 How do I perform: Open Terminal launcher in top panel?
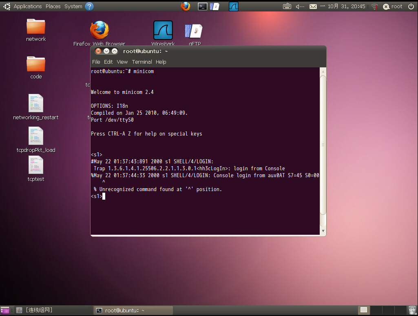pyautogui.click(x=202, y=6)
